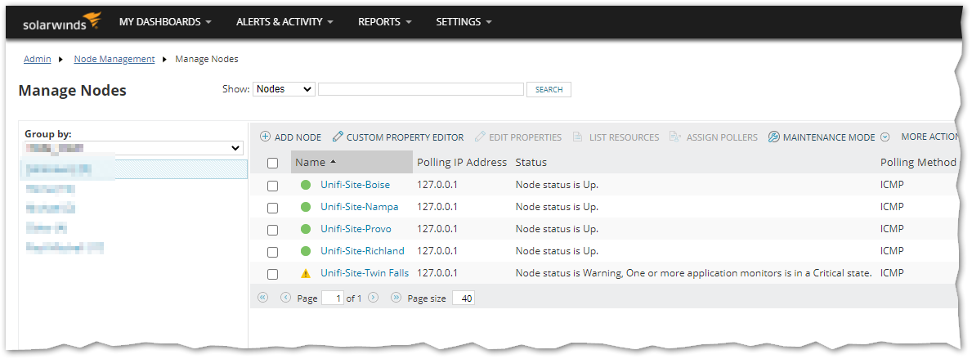972x359 pixels.
Task: Click the Edit Properties pencil icon
Action: pos(481,137)
